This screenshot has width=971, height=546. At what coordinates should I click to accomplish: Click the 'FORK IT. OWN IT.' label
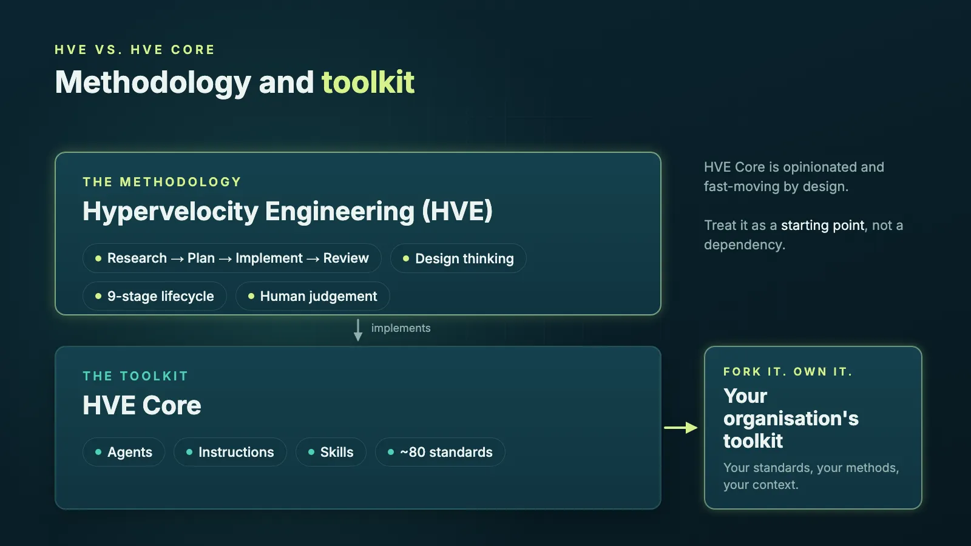click(x=788, y=371)
